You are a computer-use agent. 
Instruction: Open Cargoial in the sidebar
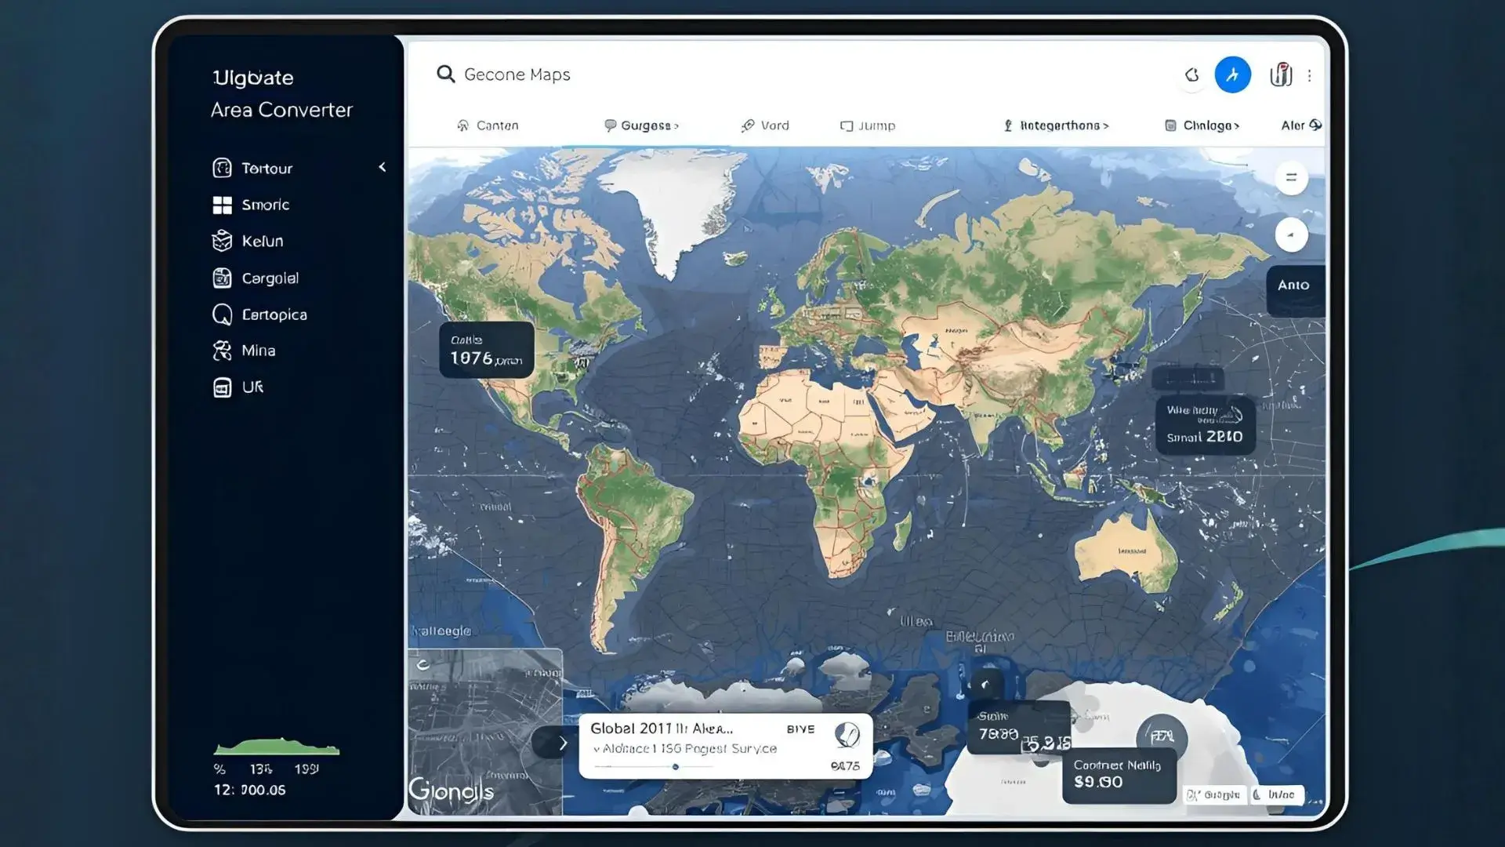point(270,278)
